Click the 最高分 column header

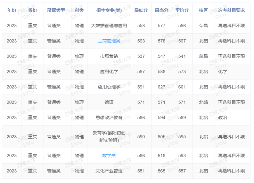[x=161, y=10]
